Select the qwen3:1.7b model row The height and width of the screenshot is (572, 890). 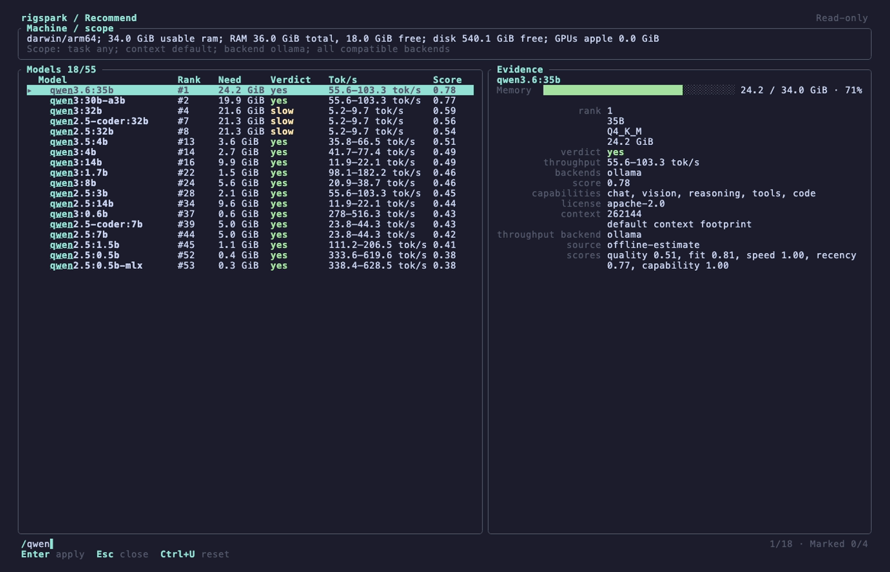pyautogui.click(x=250, y=172)
